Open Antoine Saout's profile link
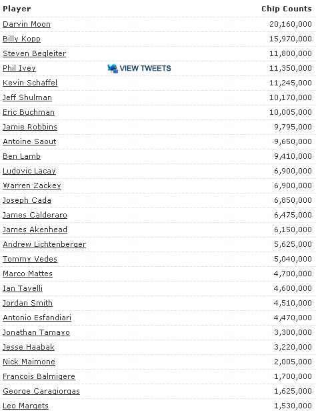This screenshot has width=316, height=413. tap(29, 141)
